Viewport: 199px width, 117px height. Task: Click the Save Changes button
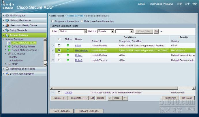61,111
